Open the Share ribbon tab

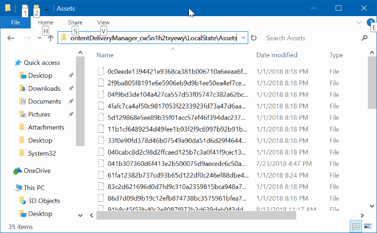coord(75,23)
